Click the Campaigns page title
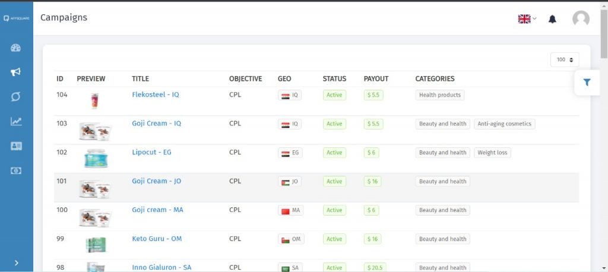Screen dimensions: 608x272 coord(64,17)
